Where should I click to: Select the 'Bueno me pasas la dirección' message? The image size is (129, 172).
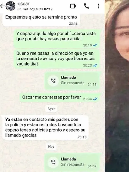point(57,59)
